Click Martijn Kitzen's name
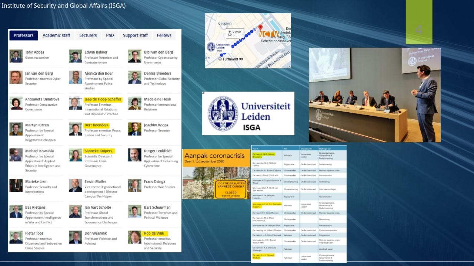 pos(37,125)
